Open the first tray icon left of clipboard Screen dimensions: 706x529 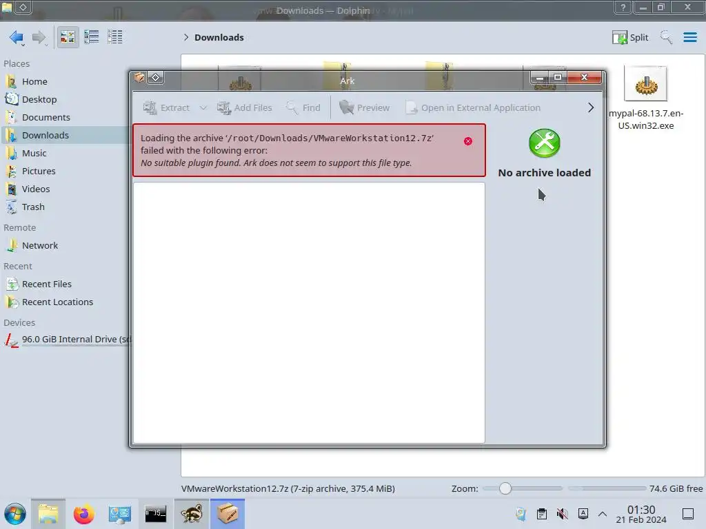click(521, 514)
